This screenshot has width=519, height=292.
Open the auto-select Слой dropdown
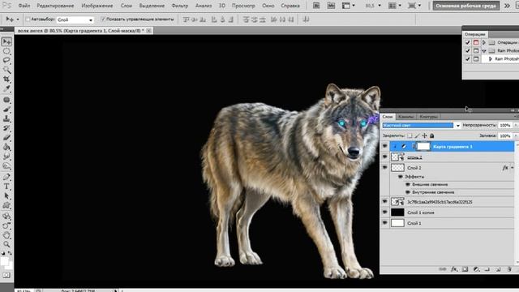(x=75, y=19)
